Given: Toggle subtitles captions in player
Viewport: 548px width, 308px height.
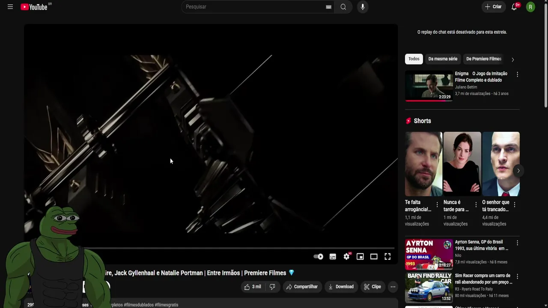Looking at the screenshot, I should [x=333, y=257].
